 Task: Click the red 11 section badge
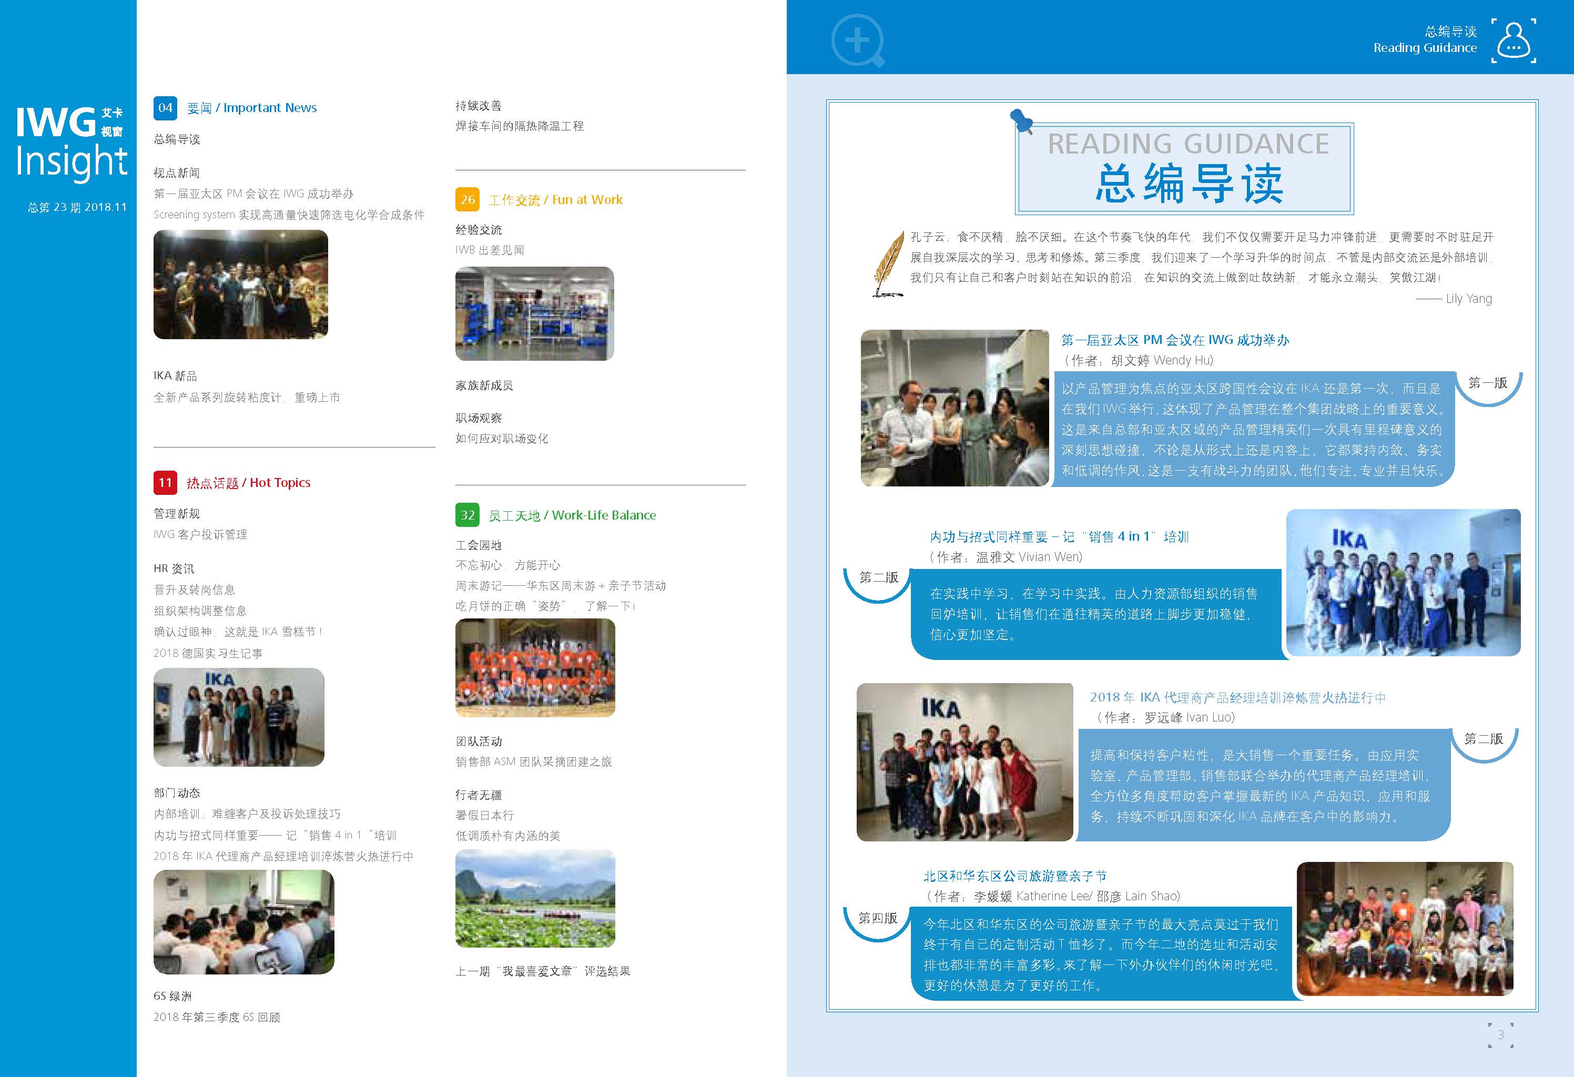coord(165,482)
